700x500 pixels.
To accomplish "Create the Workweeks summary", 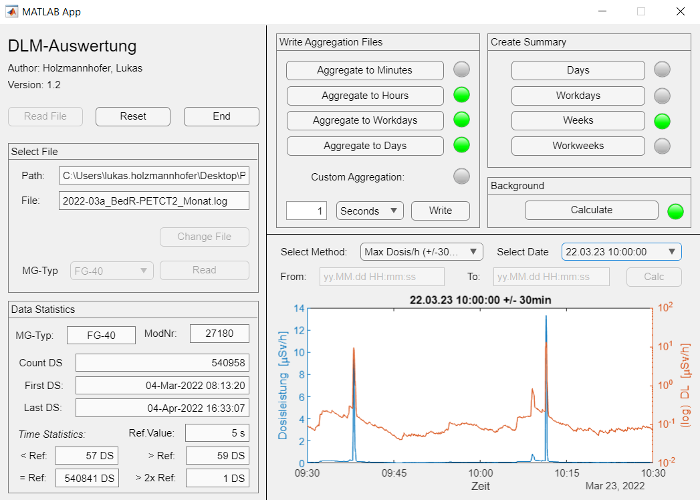I will [x=578, y=146].
